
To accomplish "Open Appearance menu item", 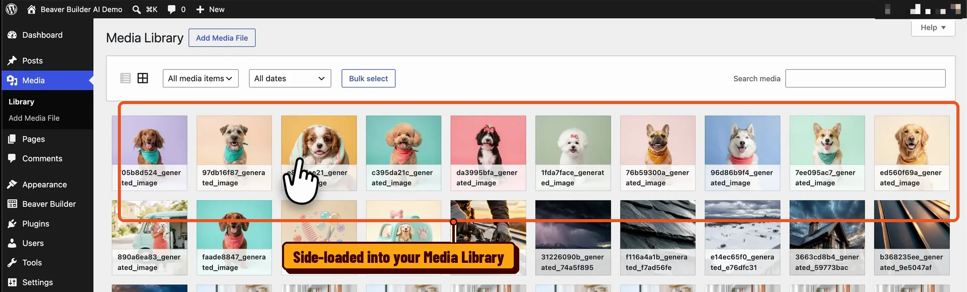I will point(44,184).
